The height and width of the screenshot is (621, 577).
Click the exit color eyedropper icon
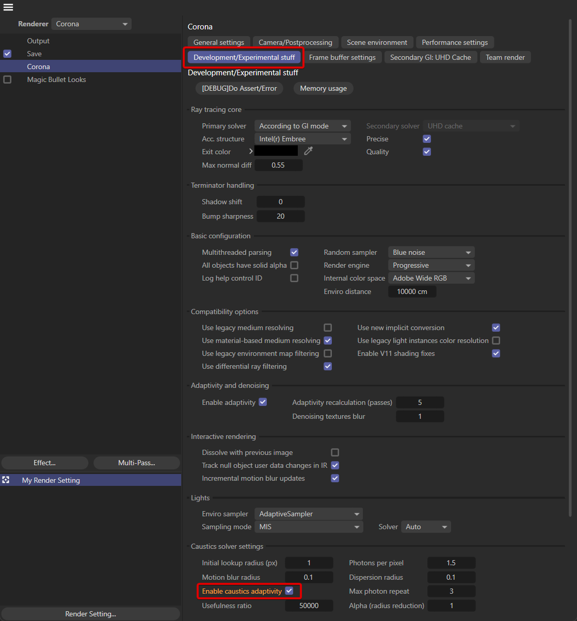tap(308, 151)
